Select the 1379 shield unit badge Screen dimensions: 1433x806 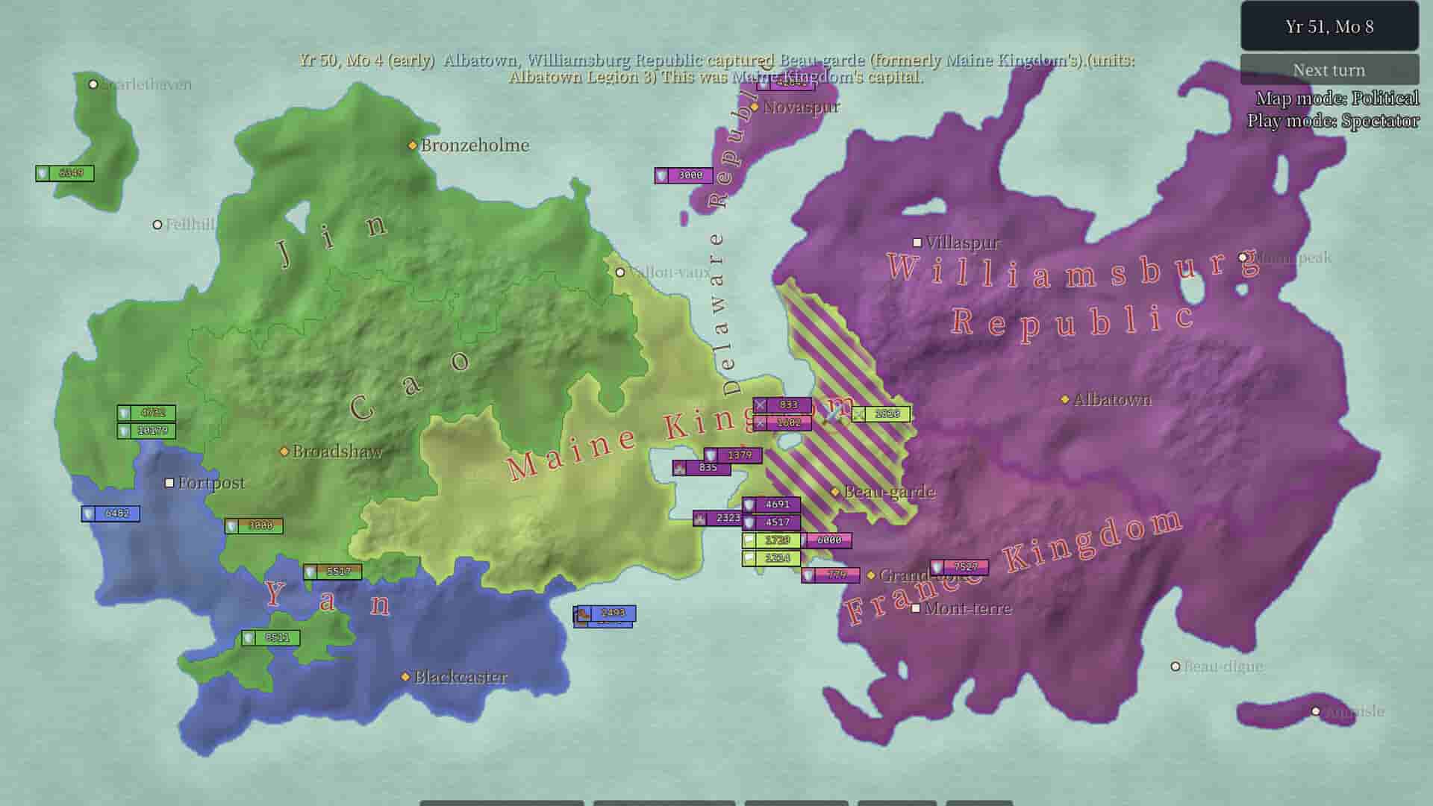pos(733,455)
